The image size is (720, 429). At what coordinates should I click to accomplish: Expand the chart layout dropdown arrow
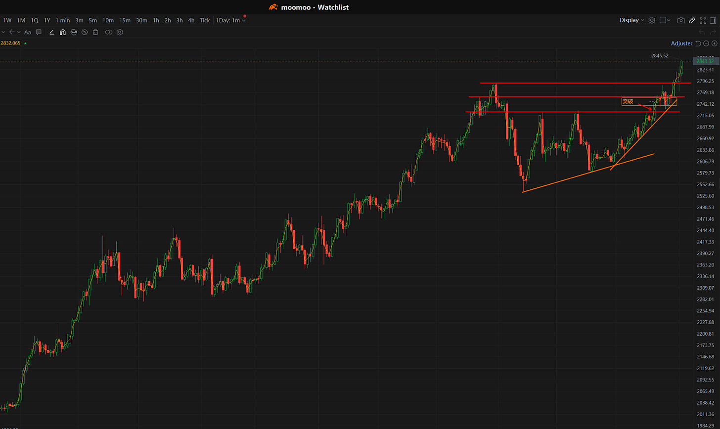669,20
